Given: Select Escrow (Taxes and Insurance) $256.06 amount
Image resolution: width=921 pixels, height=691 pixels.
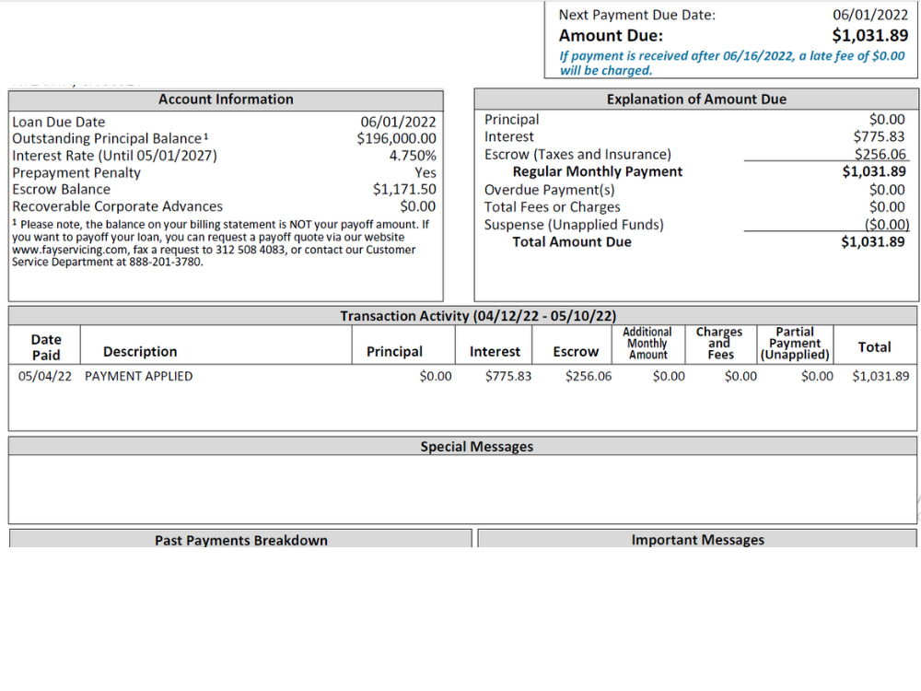Looking at the screenshot, I should coord(880,154).
